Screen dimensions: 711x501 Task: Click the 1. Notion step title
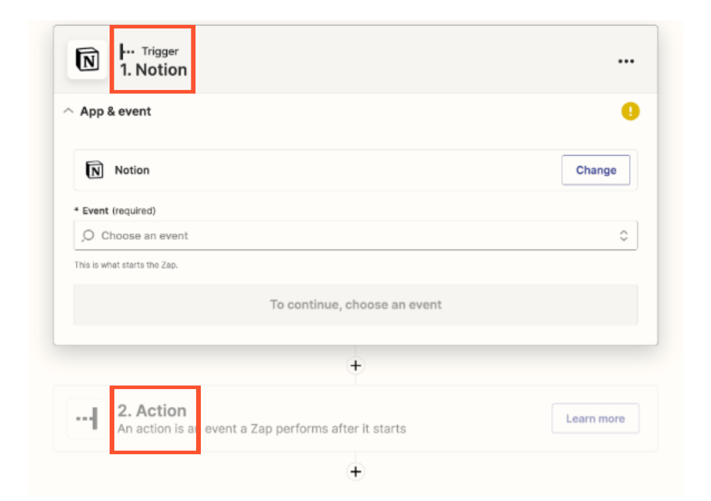pyautogui.click(x=153, y=70)
